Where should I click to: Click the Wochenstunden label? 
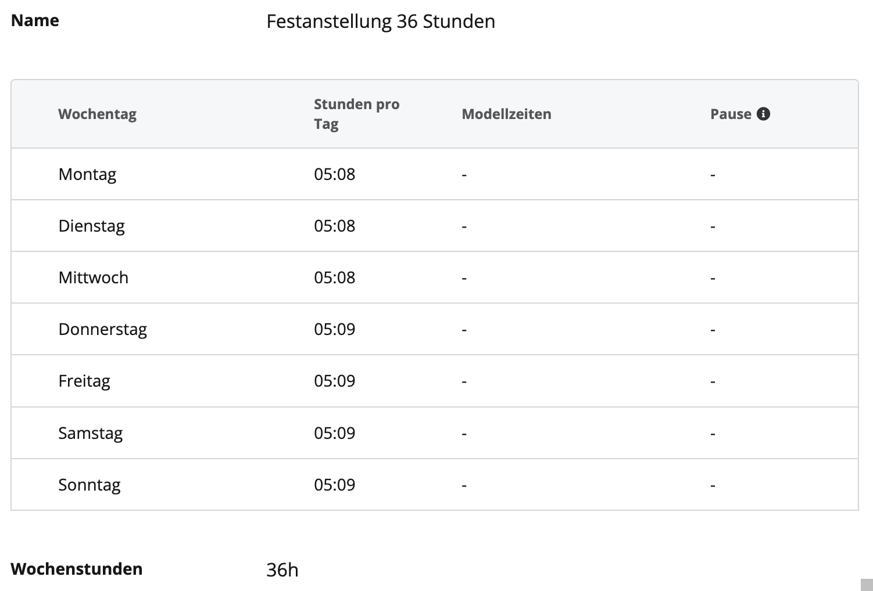76,568
